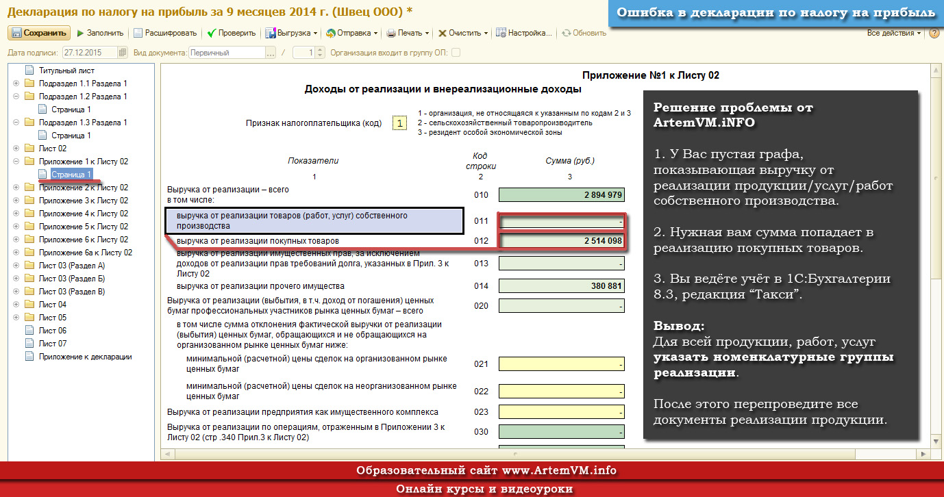944x497 pixels.
Task: Select Титульный лист in the tree
Action: [66, 71]
